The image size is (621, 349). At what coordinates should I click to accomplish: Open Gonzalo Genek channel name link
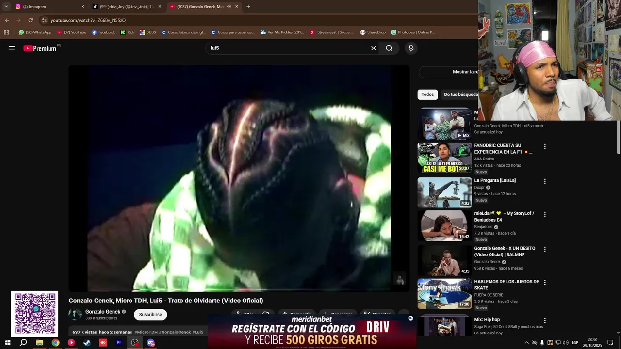[x=103, y=312]
